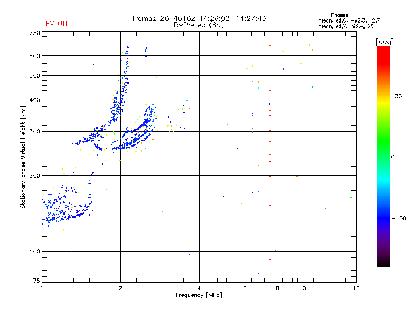Click the '-100' label on the colorbar
The height and width of the screenshot is (314, 419).
point(399,218)
